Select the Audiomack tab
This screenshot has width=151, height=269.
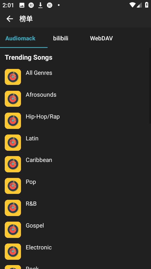tap(20, 38)
